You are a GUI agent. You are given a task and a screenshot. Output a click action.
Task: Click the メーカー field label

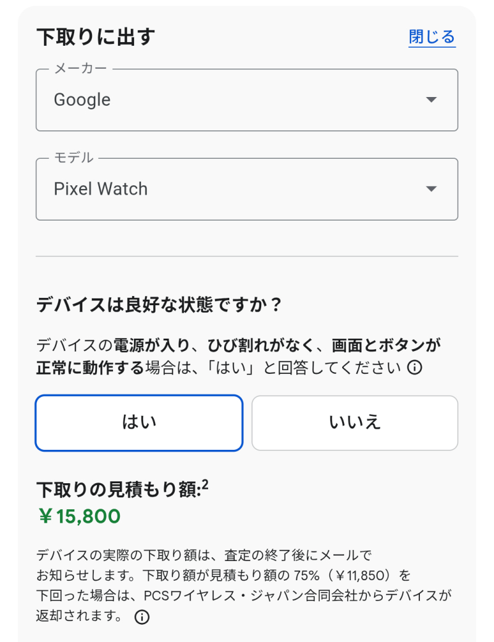click(80, 69)
